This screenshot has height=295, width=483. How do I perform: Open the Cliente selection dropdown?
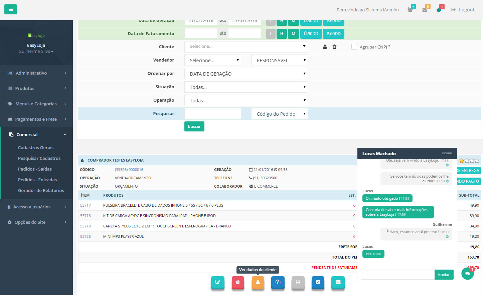[x=246, y=46]
